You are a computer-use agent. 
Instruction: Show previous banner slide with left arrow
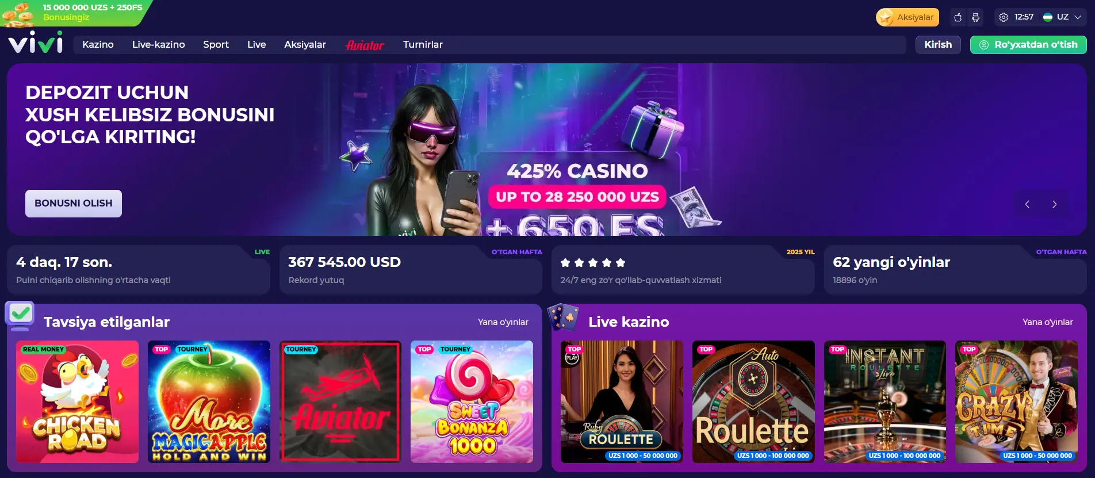1027,204
